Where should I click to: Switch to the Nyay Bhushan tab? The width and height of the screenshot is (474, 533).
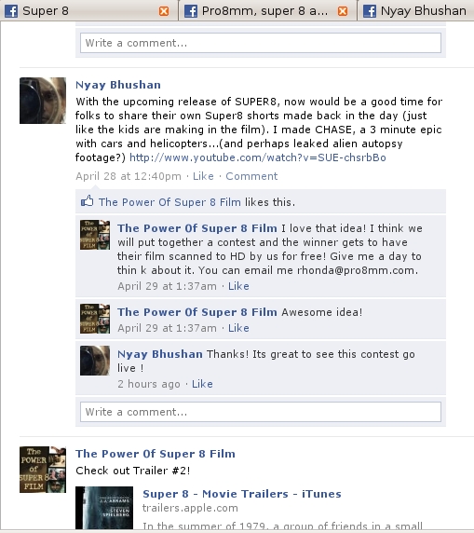[416, 11]
